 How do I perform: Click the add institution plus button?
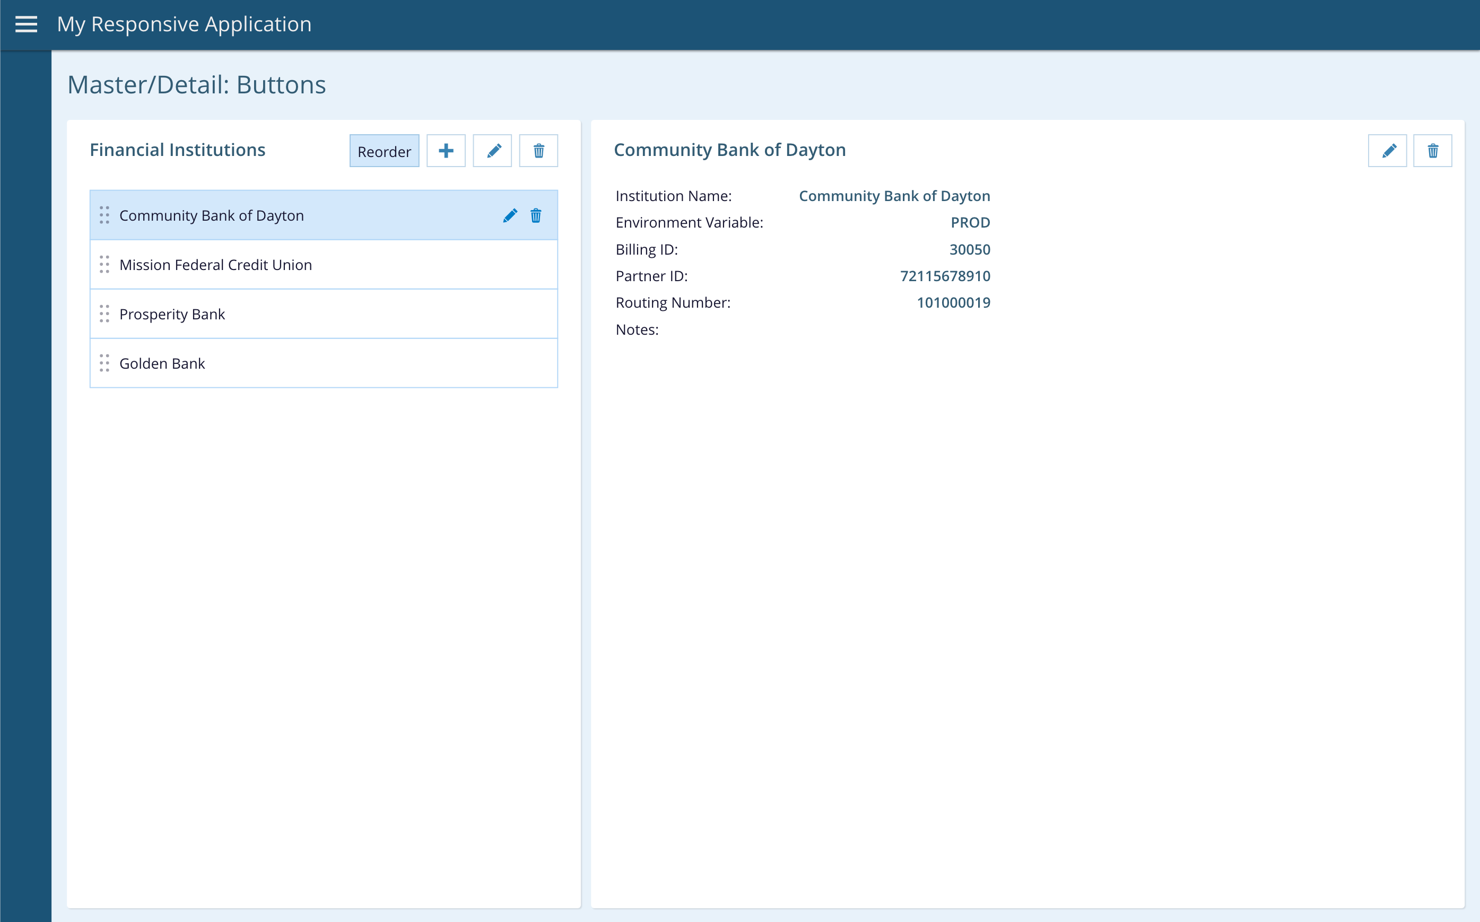pyautogui.click(x=446, y=151)
